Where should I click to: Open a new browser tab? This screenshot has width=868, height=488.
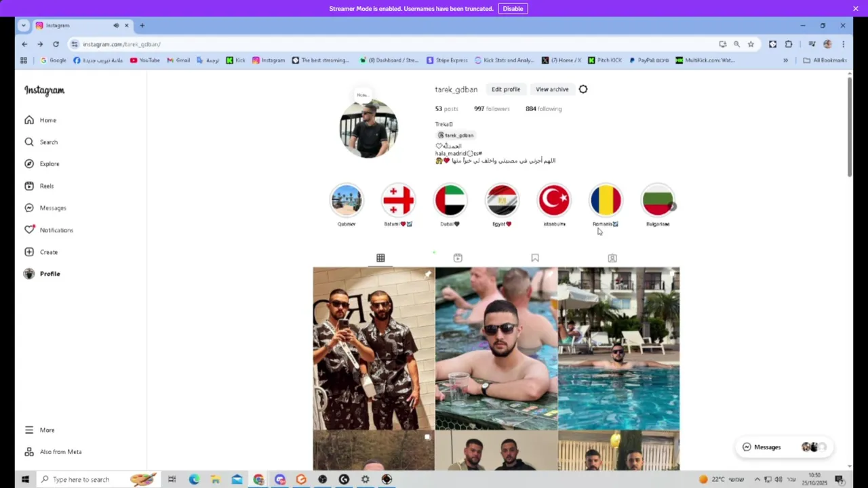142,25
